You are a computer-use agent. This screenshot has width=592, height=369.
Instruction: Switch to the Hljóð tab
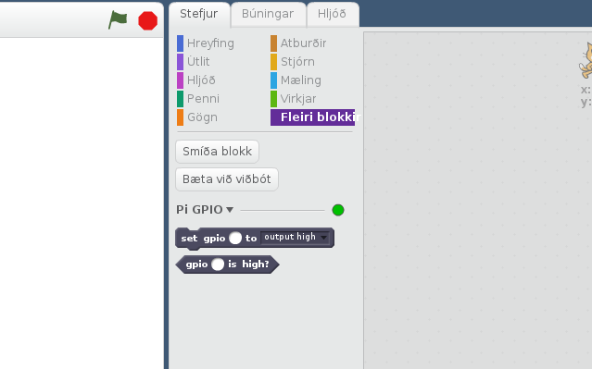tap(332, 14)
